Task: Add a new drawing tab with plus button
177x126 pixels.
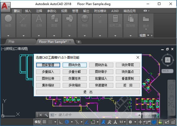Action: tap(78, 42)
